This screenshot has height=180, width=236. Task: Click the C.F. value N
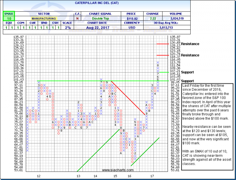(x=77, y=19)
